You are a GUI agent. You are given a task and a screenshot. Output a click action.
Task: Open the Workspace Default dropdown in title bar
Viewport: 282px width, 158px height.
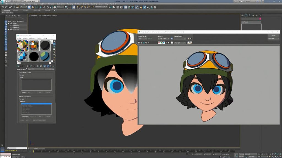(x=30, y=1)
